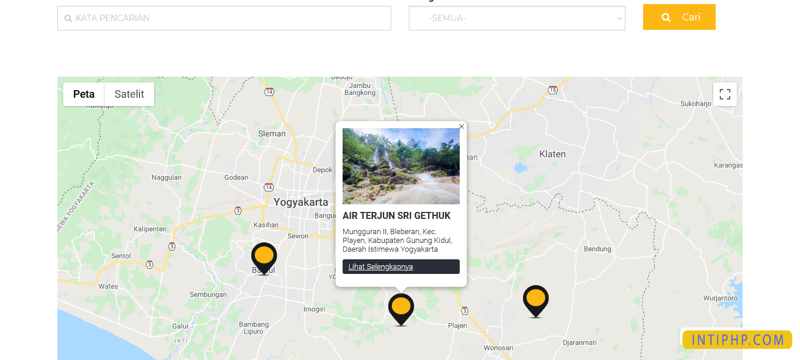Click the INTIPHP.COM watermark
The height and width of the screenshot is (360, 800).
tap(737, 339)
